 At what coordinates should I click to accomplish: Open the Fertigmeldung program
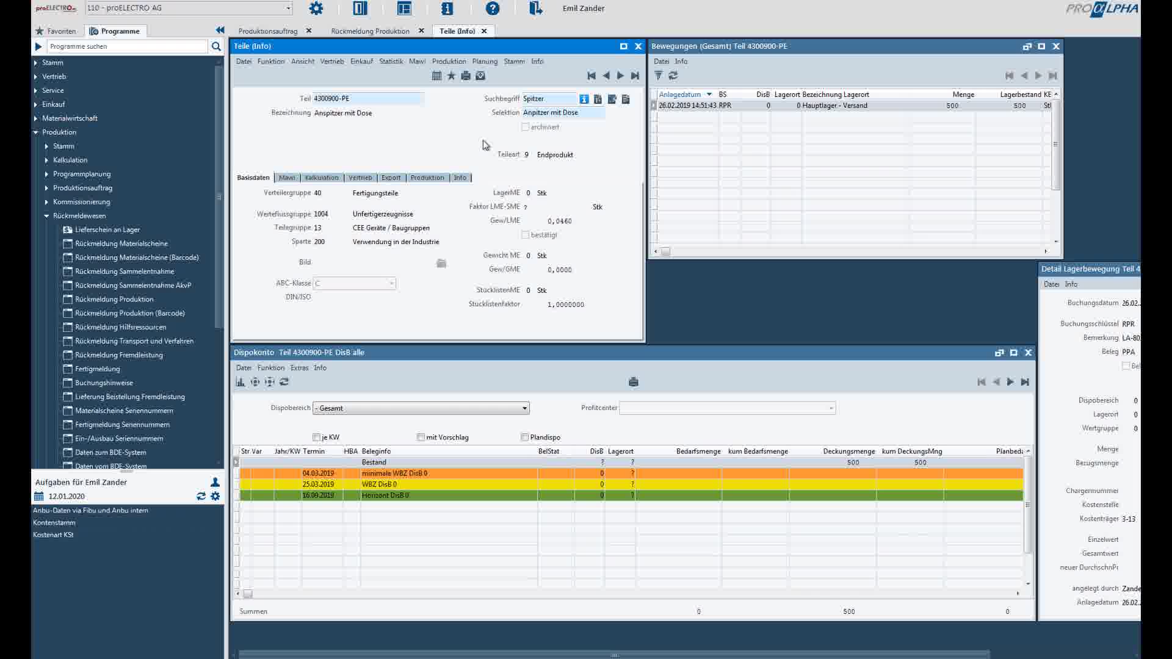tap(97, 369)
